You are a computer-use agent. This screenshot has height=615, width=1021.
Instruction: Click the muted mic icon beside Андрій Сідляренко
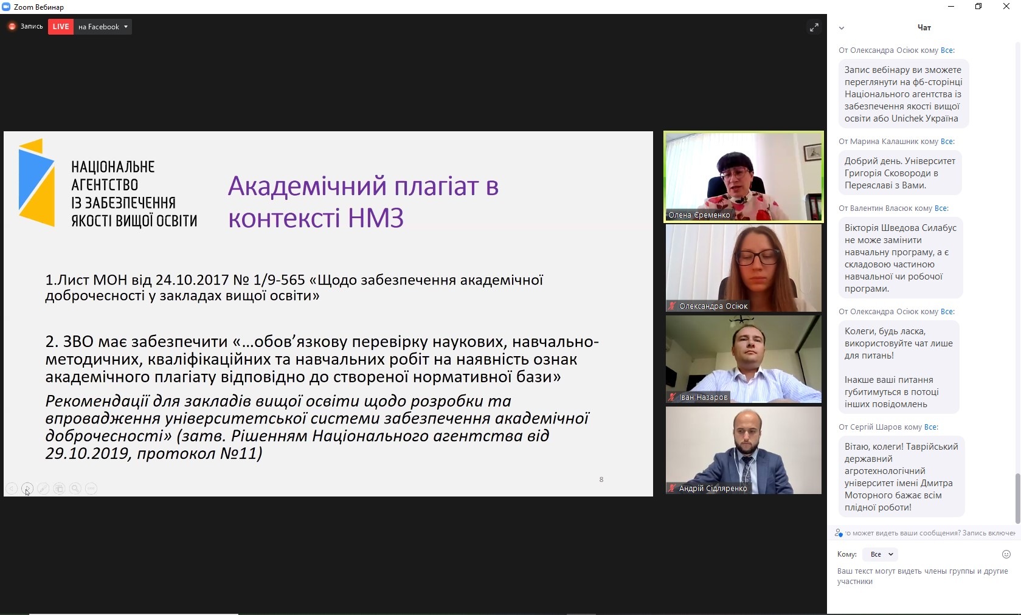tap(672, 489)
